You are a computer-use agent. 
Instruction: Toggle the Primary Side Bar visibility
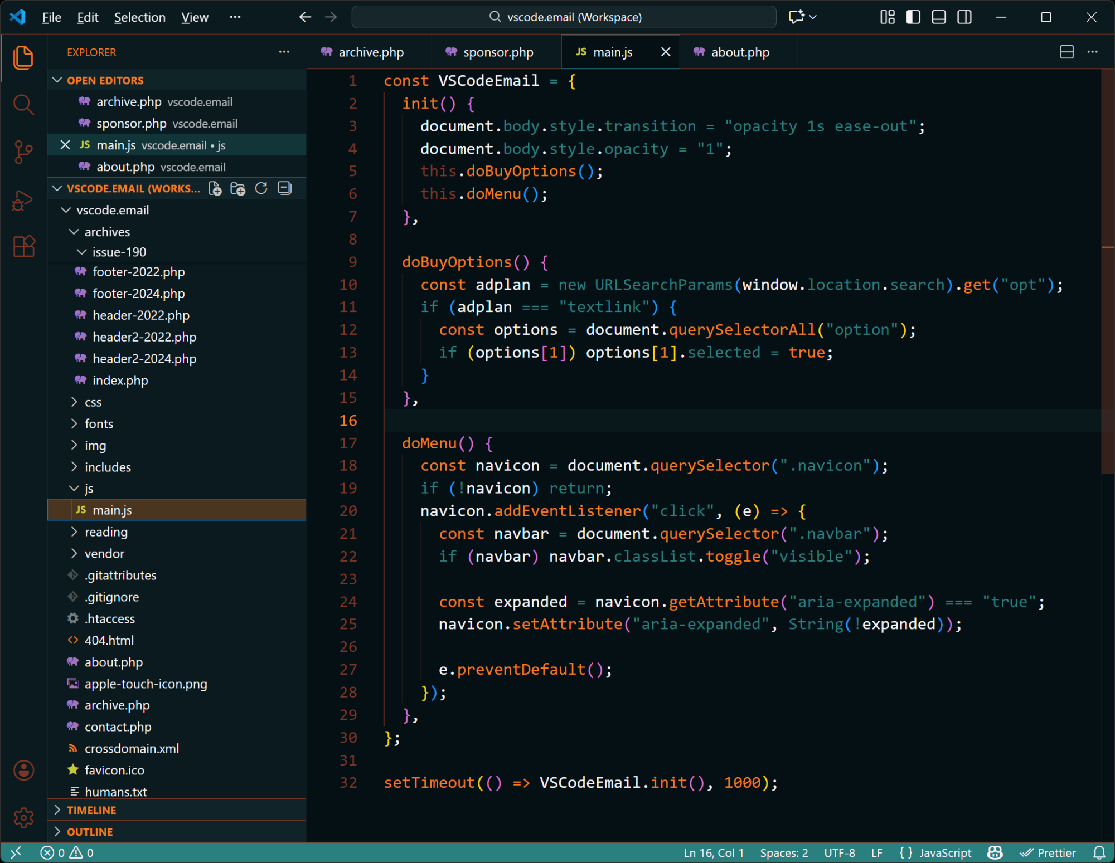pos(913,17)
